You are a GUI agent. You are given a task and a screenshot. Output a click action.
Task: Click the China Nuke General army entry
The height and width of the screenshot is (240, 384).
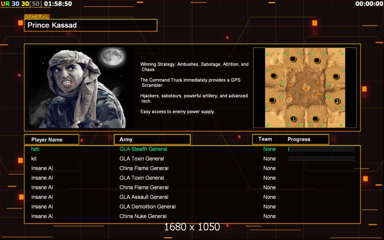coord(143,216)
